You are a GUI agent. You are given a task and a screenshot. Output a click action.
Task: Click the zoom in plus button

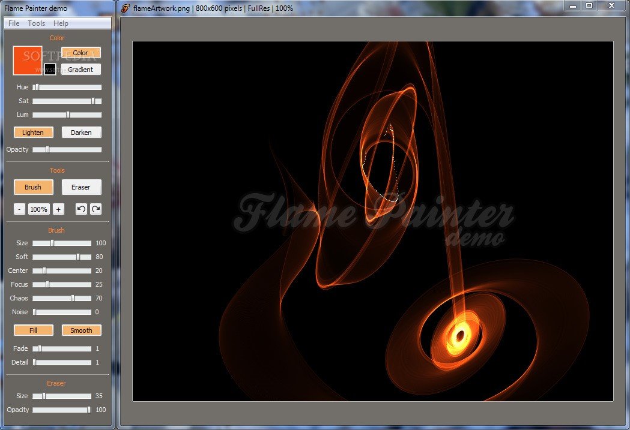pos(58,209)
